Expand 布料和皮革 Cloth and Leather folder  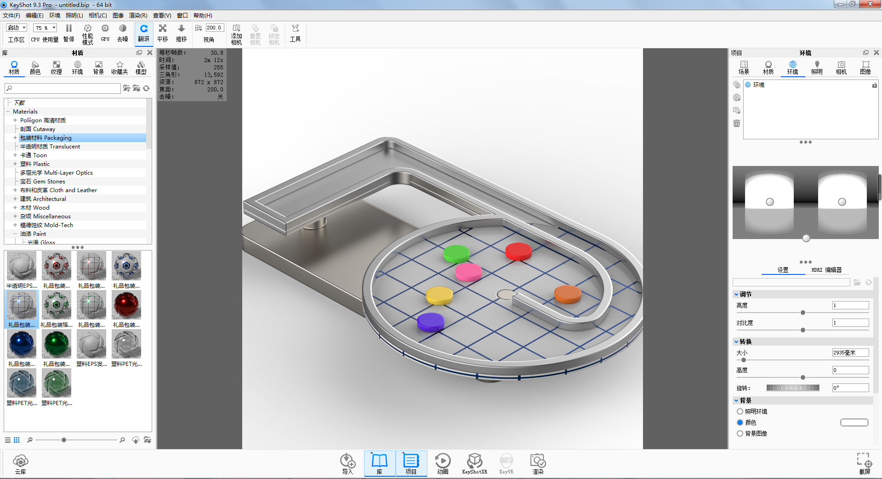pos(15,190)
